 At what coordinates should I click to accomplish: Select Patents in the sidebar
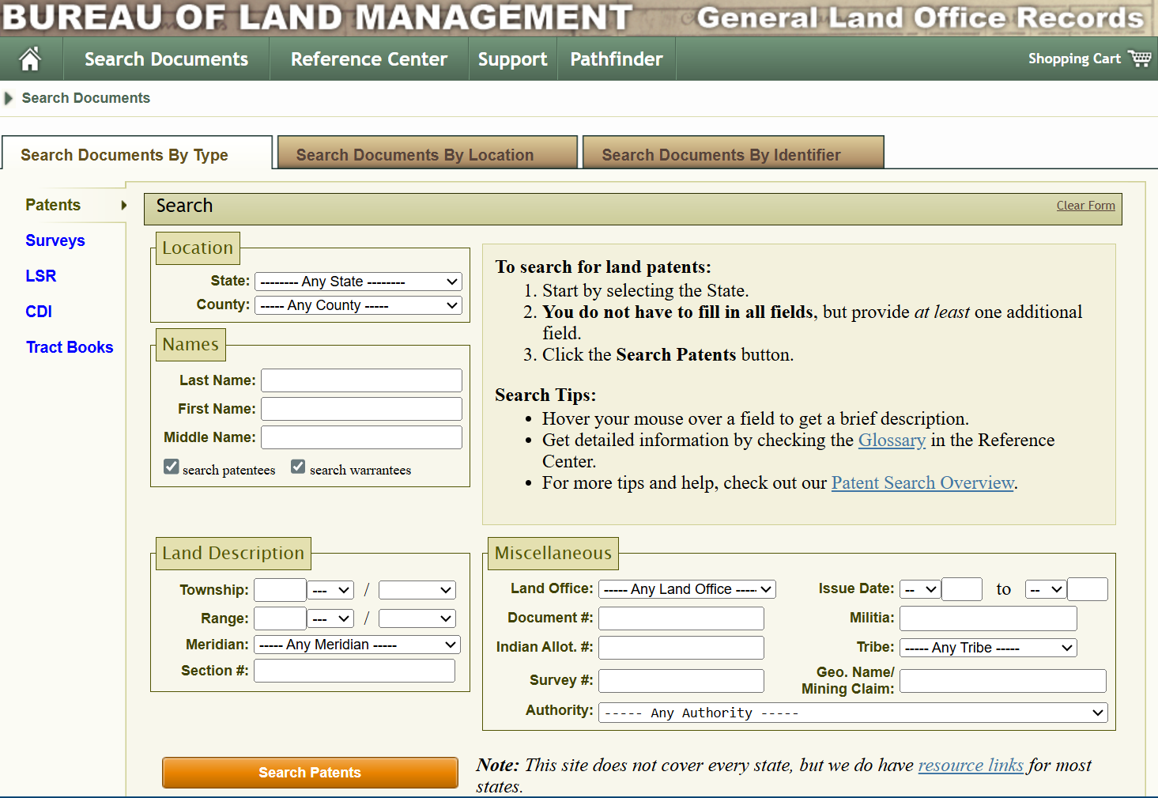(53, 205)
